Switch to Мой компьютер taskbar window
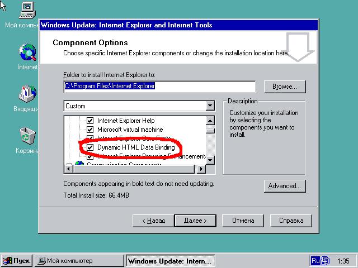The height and width of the screenshot is (268, 358). tap(79, 261)
